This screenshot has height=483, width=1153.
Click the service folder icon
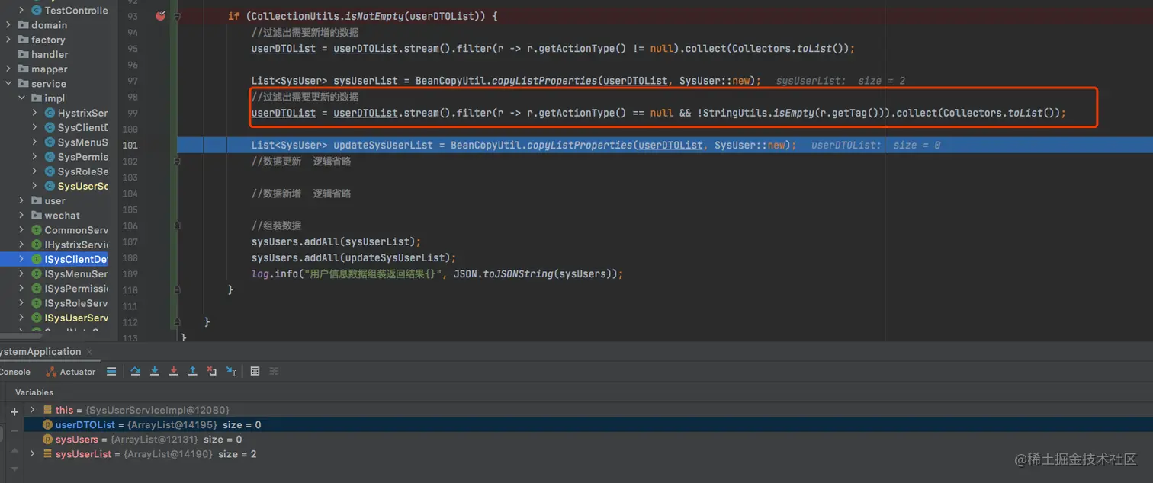(22, 84)
